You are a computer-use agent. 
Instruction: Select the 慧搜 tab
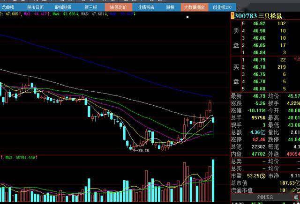[170, 7]
